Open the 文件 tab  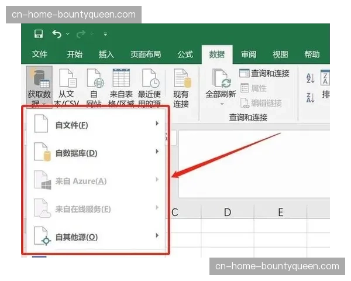pyautogui.click(x=39, y=54)
